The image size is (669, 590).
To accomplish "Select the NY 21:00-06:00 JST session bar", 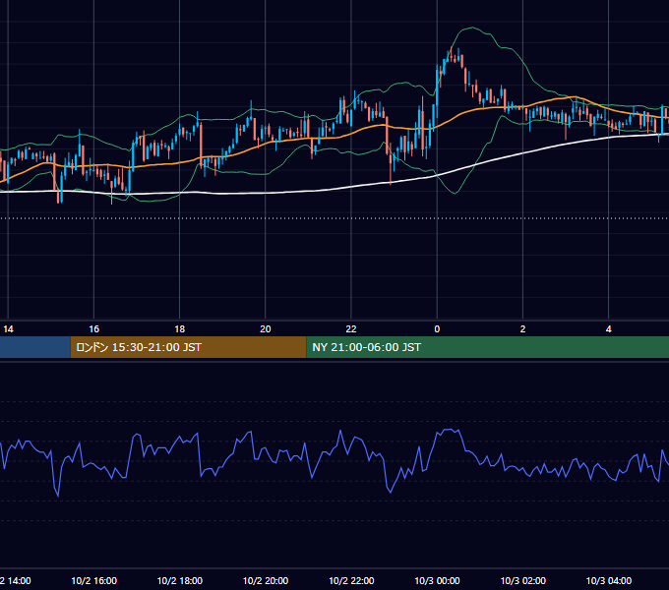I will pos(488,347).
